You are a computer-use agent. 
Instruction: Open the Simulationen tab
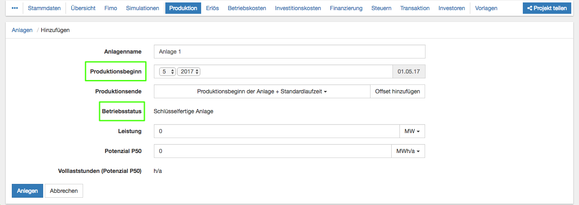[x=143, y=8]
